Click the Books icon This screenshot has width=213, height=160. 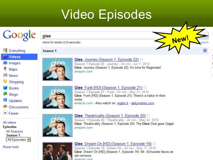(x=5, y=88)
